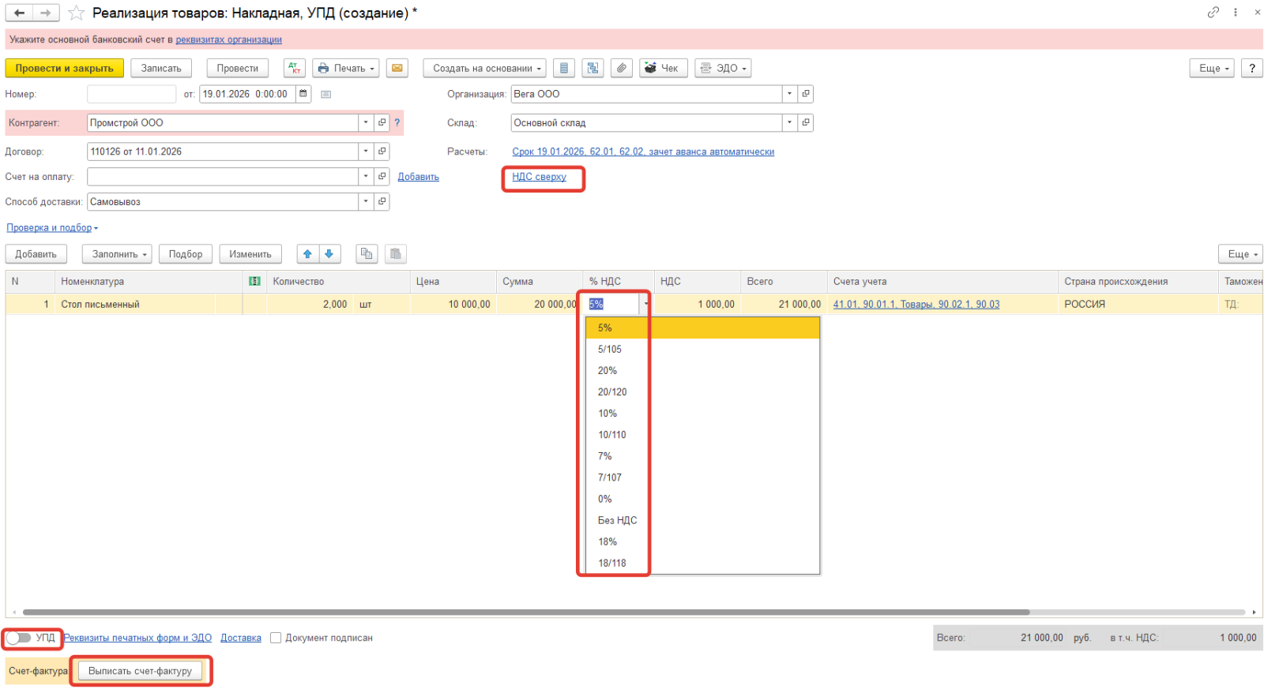Image resolution: width=1264 pixels, height=689 pixels.
Task: Select 20% in the VAT rate list
Action: (608, 371)
